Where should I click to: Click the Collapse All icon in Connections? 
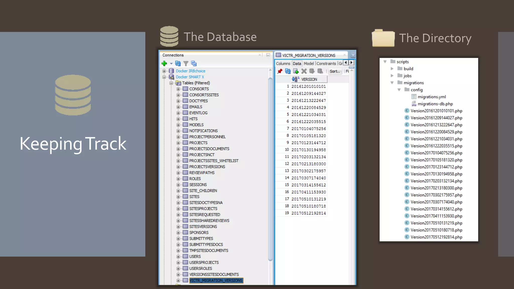point(194,63)
